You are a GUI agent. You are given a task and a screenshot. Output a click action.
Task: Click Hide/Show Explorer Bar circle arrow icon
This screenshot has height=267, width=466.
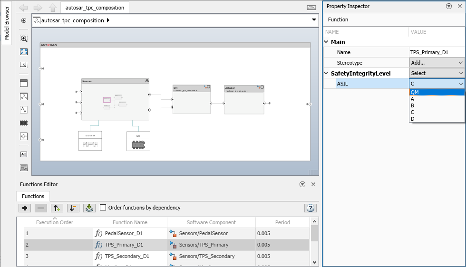(24, 20)
